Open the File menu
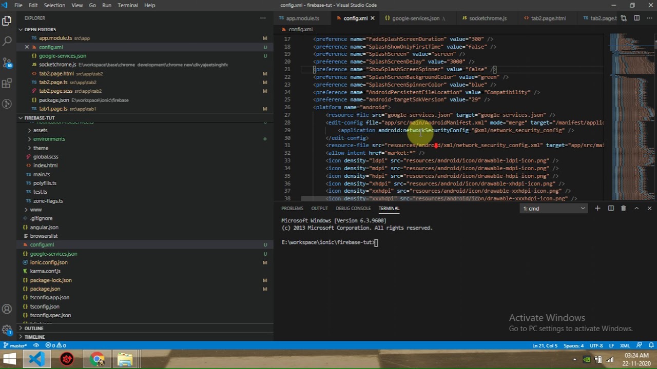657x369 pixels. pos(18,5)
